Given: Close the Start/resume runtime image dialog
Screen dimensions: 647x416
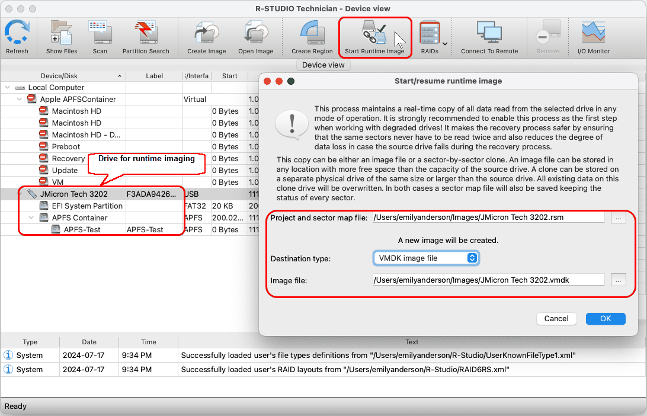Looking at the screenshot, I should coord(267,81).
